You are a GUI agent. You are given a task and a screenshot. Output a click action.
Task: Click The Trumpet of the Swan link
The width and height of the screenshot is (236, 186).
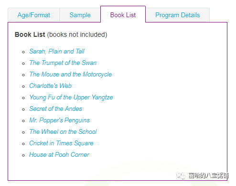tap(63, 63)
